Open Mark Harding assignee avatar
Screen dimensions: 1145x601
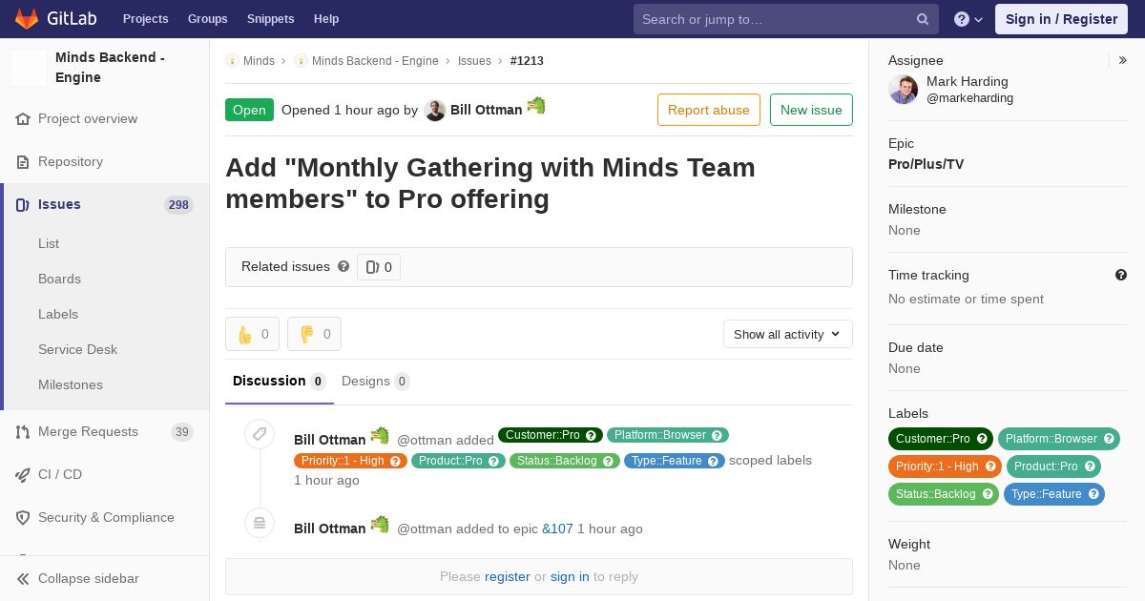903,90
